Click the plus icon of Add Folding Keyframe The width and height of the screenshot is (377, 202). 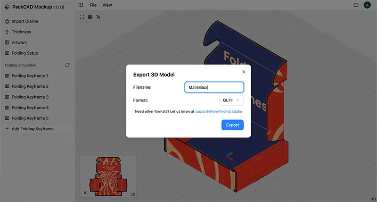pyautogui.click(x=7, y=129)
